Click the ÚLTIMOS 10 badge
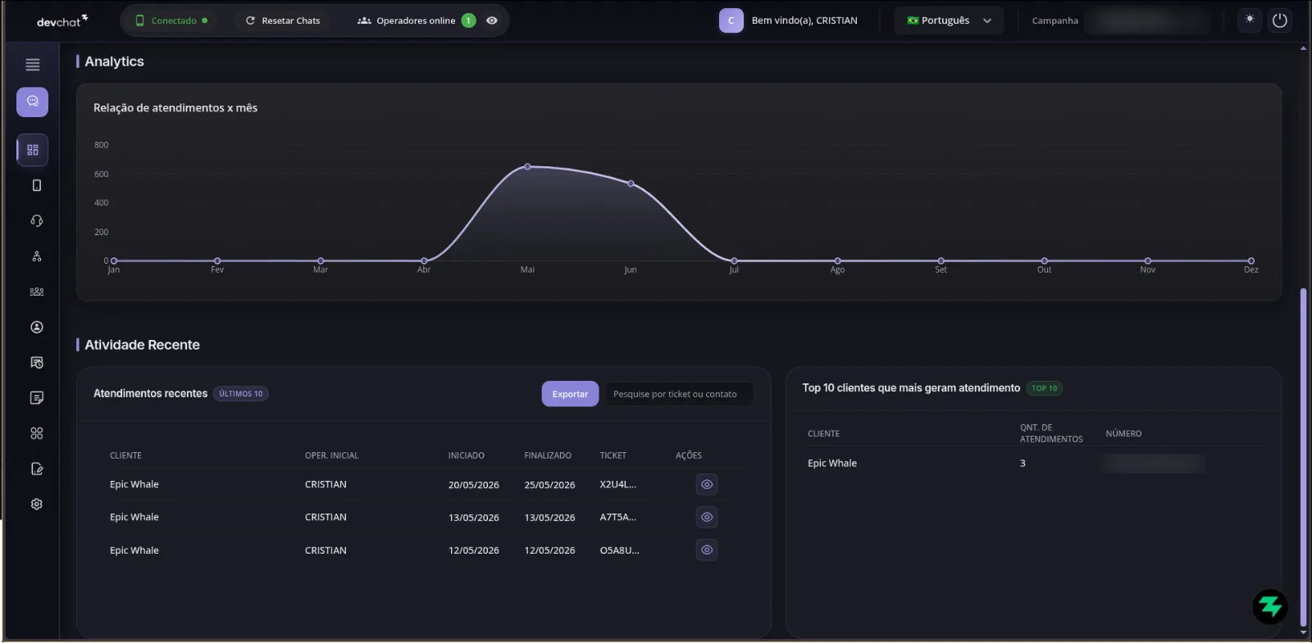1312x643 pixels. [241, 394]
